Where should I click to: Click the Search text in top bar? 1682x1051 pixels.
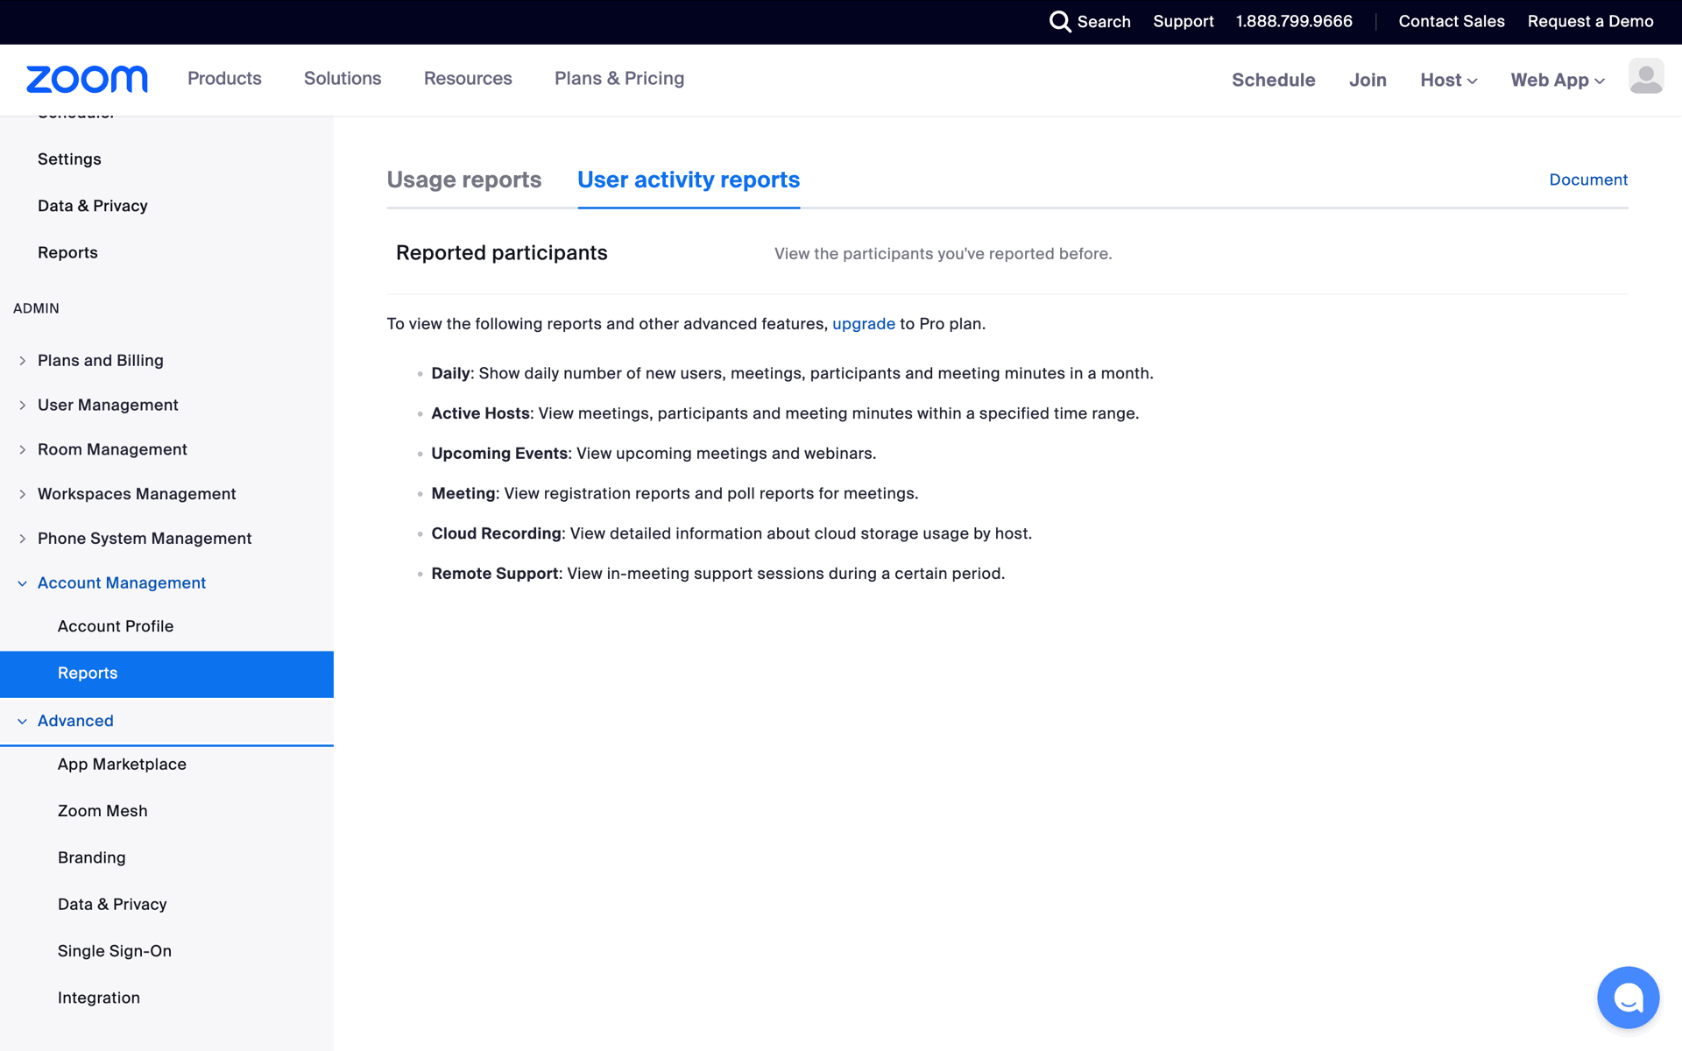[1104, 22]
